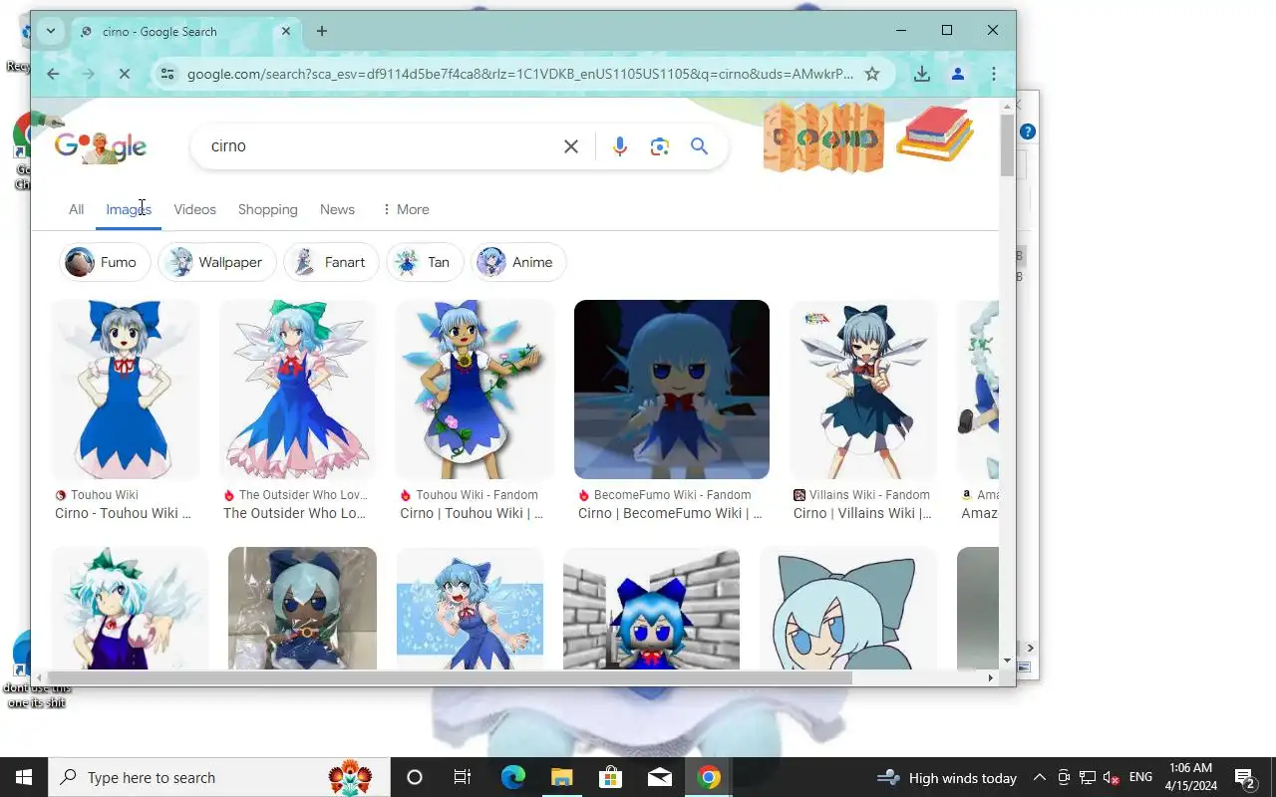1276x797 pixels.
Task: Start voice search with microphone
Action: pos(619,146)
